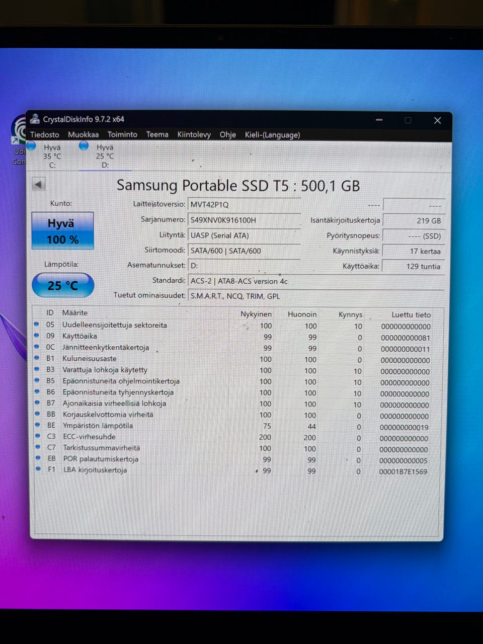
Task: Click status dot for Käyttöaika attribute
Action: pos(36,336)
